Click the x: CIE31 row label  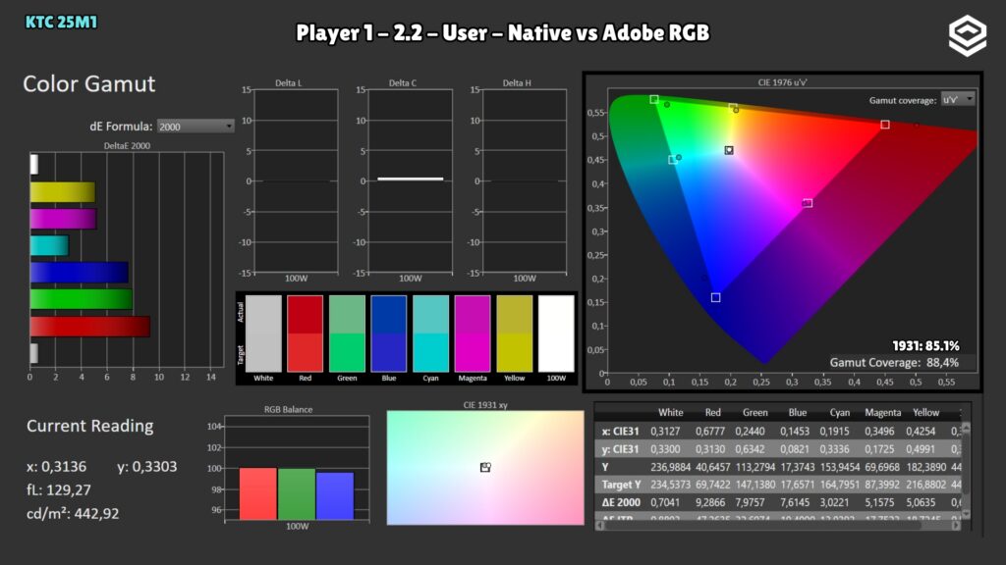(620, 432)
